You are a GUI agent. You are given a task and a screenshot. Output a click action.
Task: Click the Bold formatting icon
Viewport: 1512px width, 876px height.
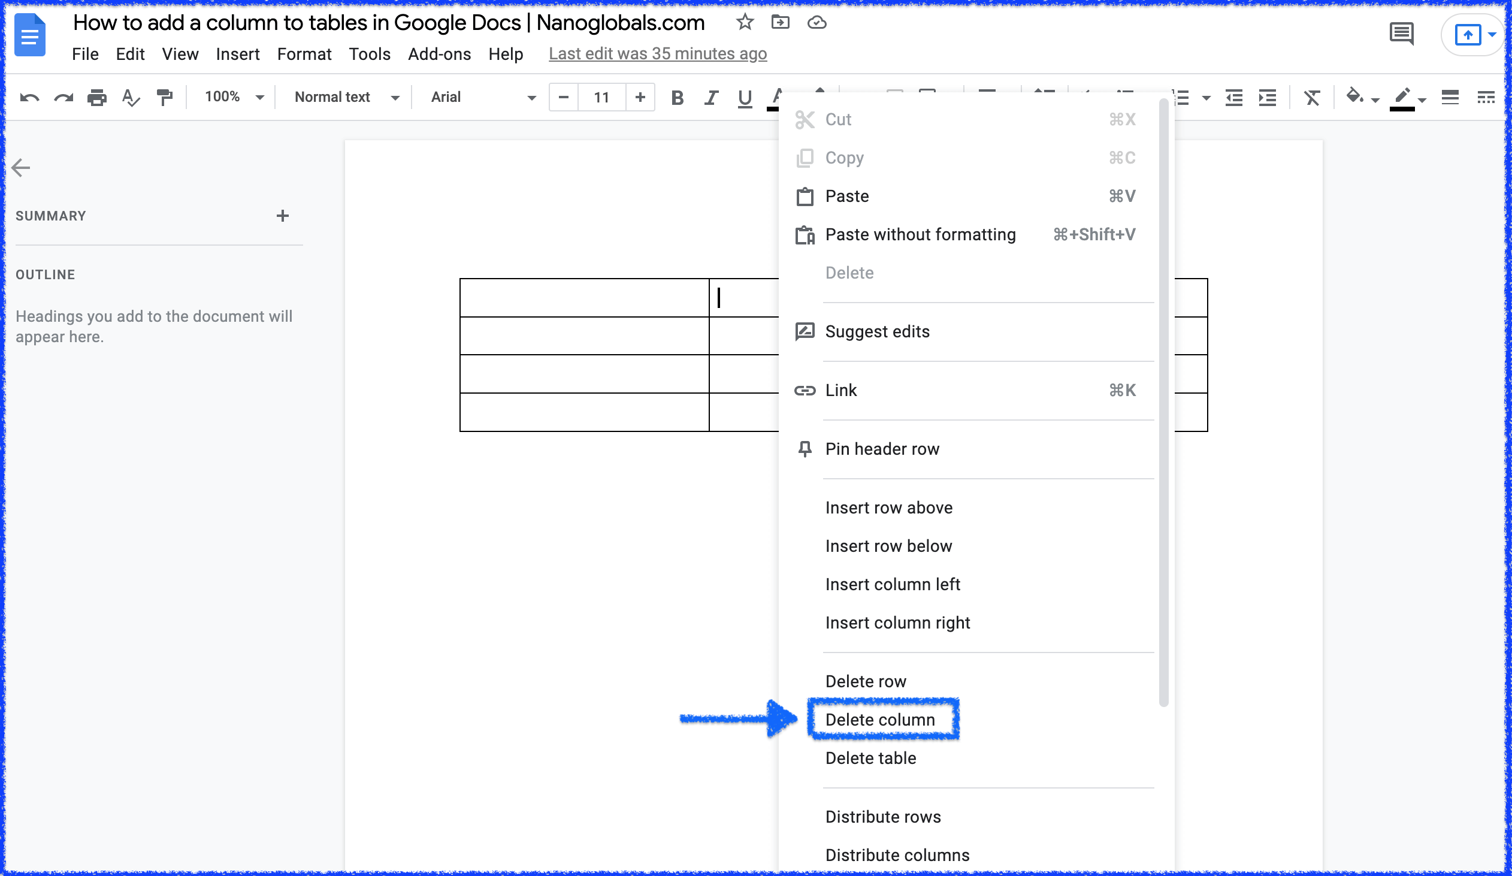click(x=678, y=97)
